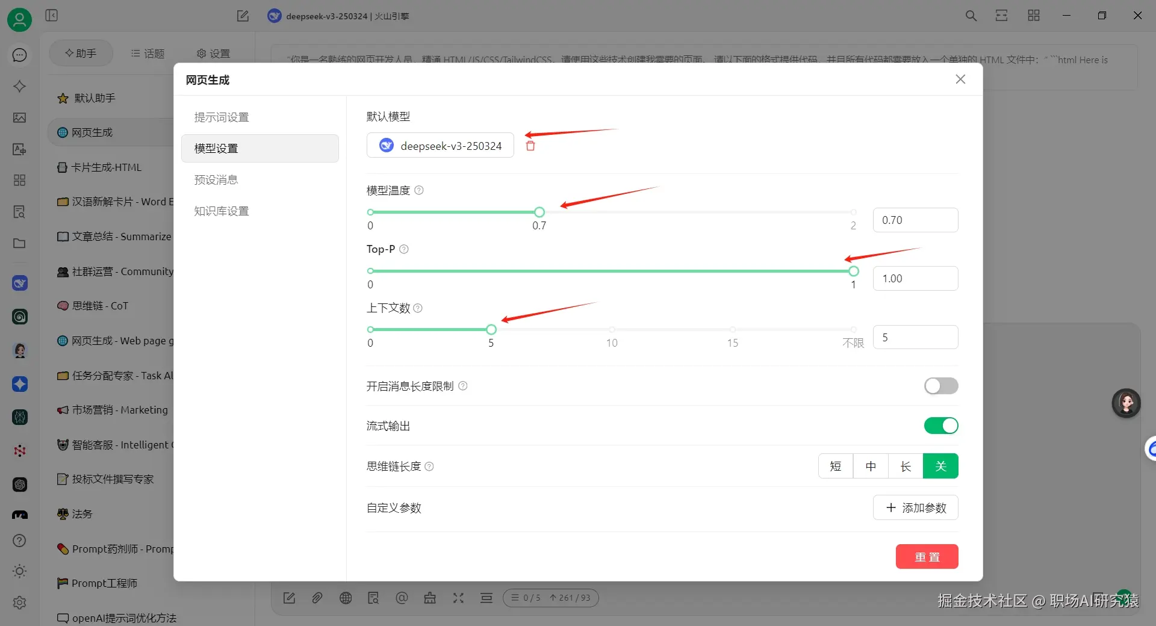This screenshot has width=1156, height=626.
Task: Delete the deepseek-v3-250324 default model via trash icon
Action: click(x=530, y=145)
